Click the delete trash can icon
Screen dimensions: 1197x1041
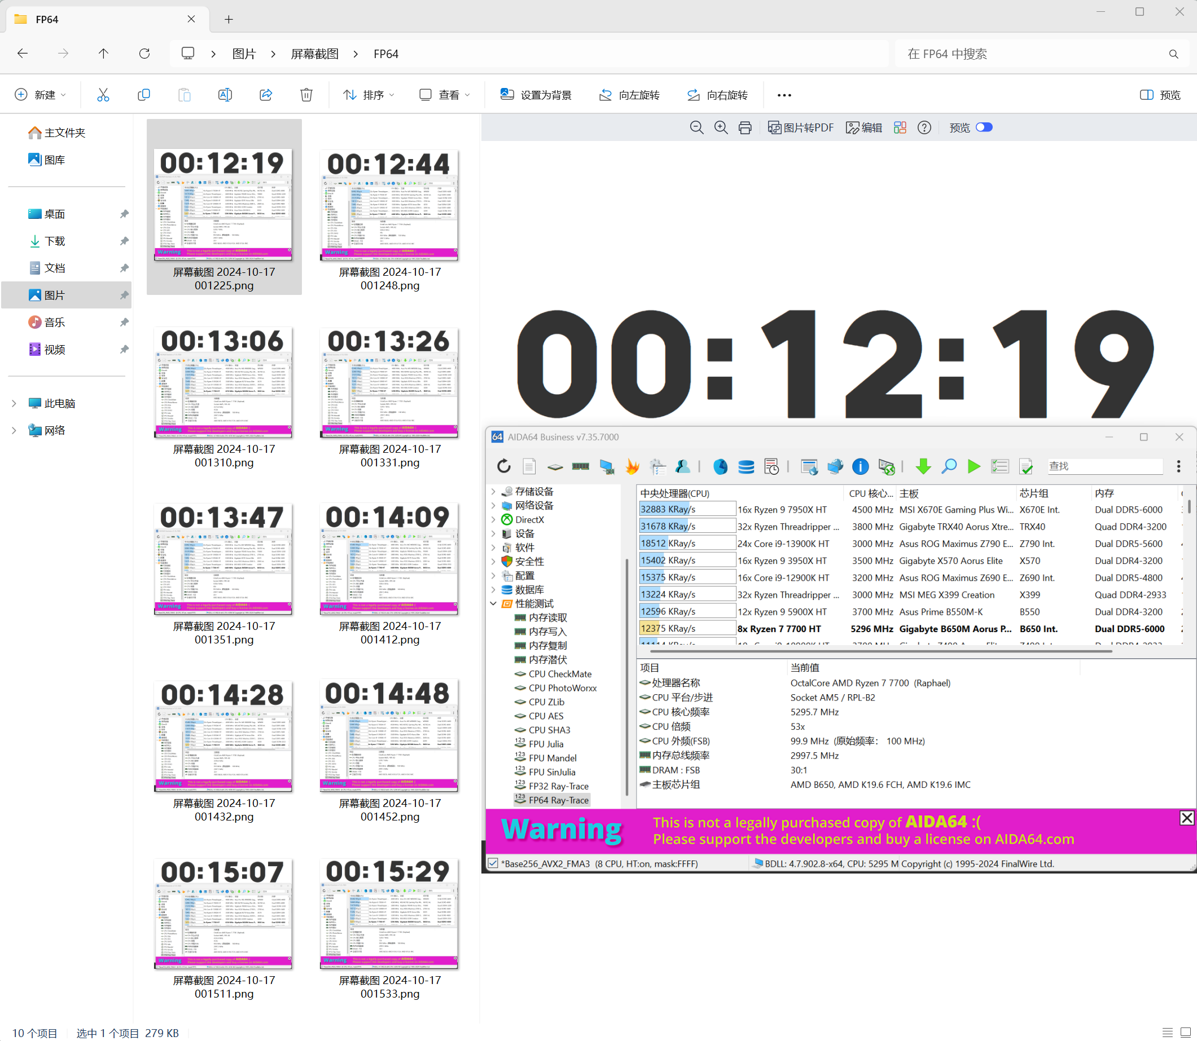click(x=306, y=95)
